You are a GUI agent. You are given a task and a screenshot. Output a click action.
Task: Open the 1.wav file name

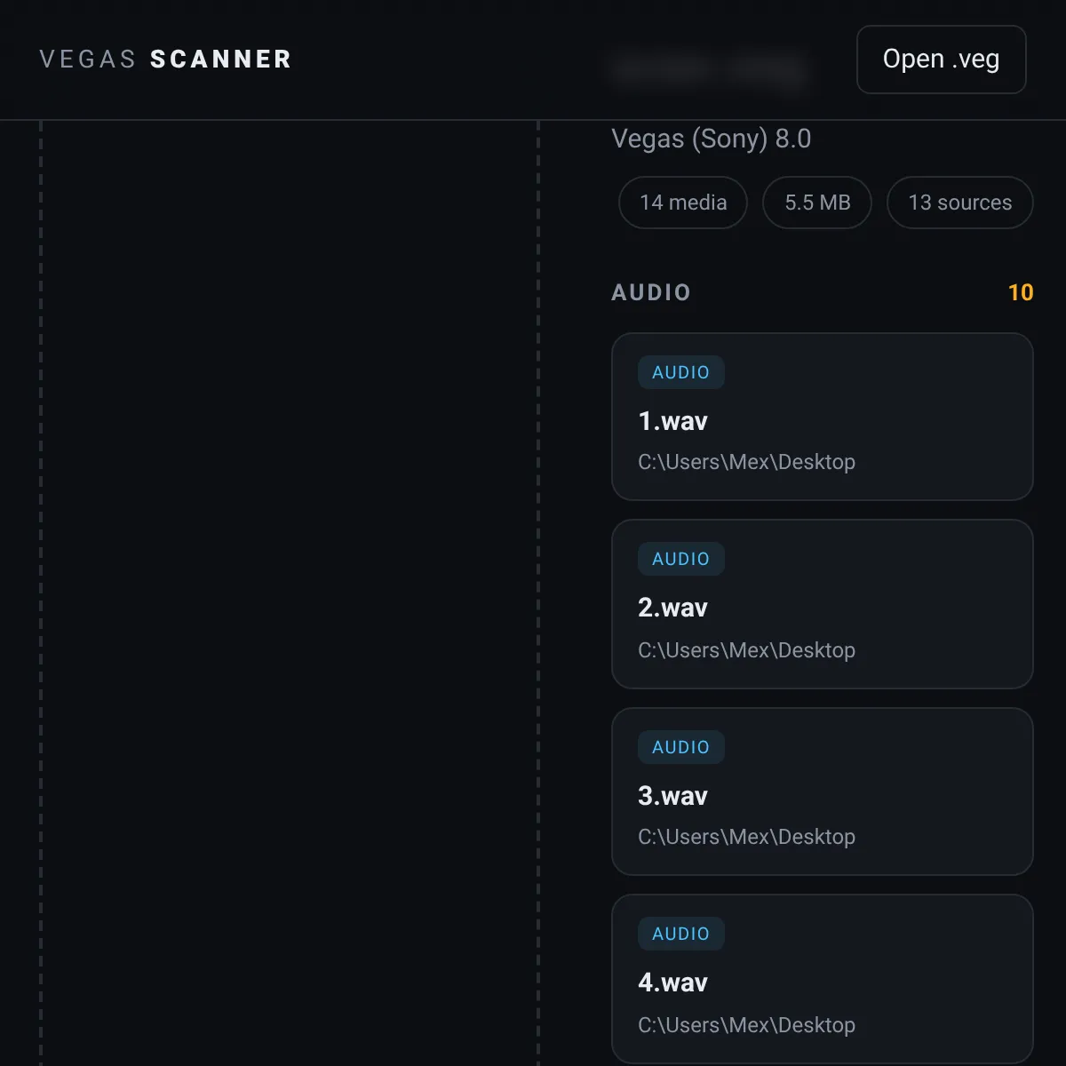tap(672, 421)
